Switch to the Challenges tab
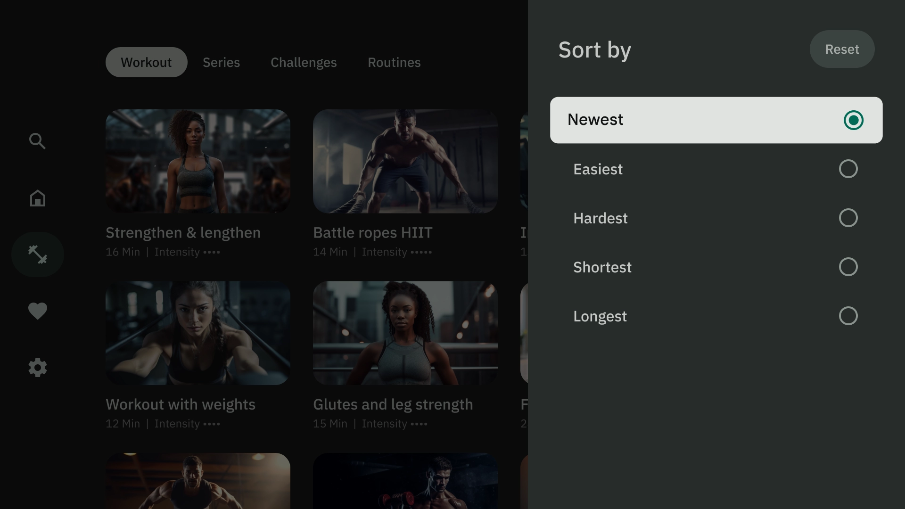 pos(304,62)
